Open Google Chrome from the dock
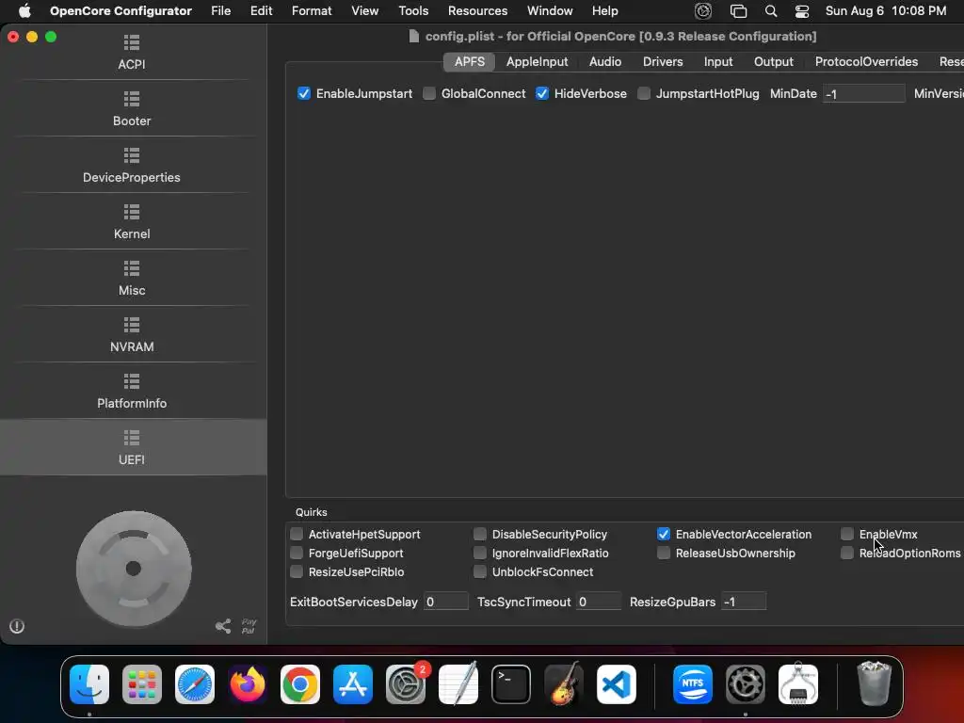The image size is (964, 723). pyautogui.click(x=300, y=684)
